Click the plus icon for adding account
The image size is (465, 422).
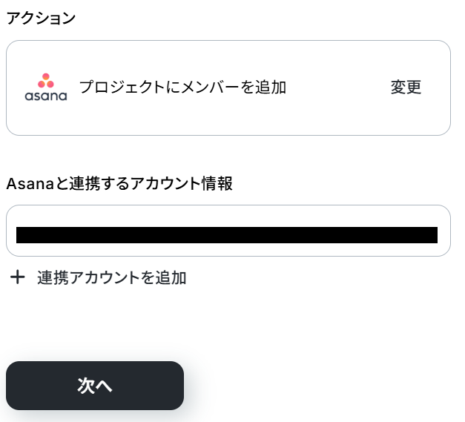17,278
